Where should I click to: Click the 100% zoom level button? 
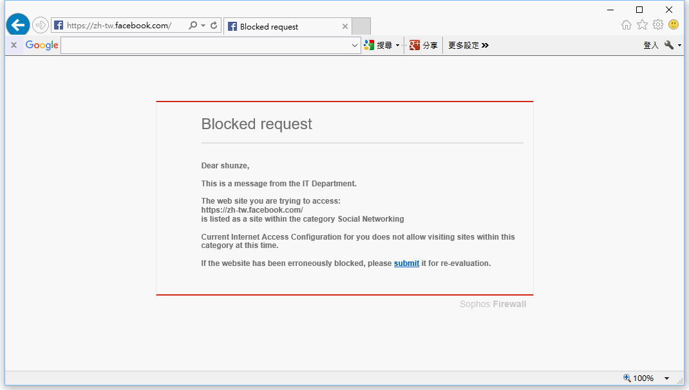point(639,378)
